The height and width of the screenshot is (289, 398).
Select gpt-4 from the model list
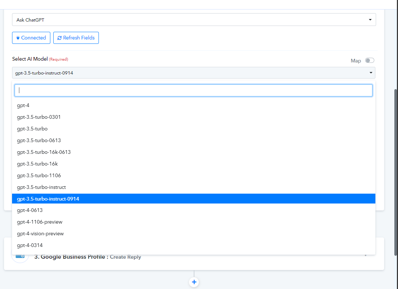pos(194,105)
